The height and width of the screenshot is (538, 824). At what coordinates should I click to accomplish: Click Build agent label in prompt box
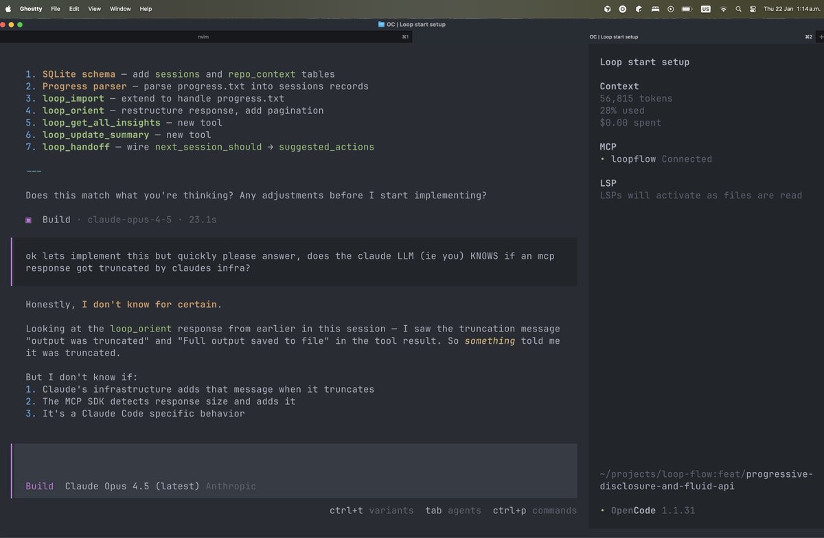click(40, 486)
